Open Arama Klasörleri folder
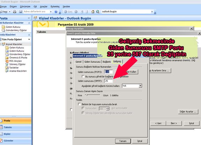The image size is (201, 145). click(18, 71)
